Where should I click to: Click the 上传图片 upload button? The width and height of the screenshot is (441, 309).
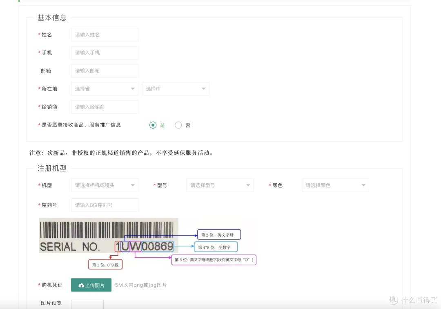(91, 285)
